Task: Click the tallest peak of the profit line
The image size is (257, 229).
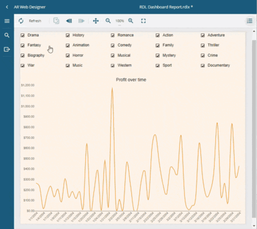Action: 112,88
